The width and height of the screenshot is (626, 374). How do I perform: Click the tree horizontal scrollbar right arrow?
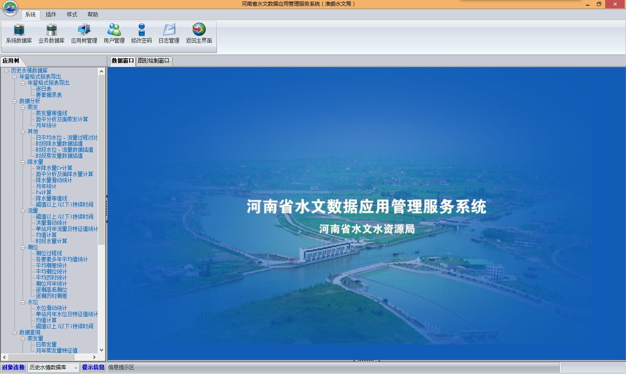tap(94, 357)
